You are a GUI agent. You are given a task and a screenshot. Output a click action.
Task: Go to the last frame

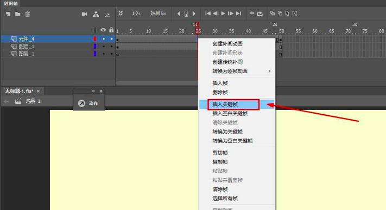[x=238, y=14]
